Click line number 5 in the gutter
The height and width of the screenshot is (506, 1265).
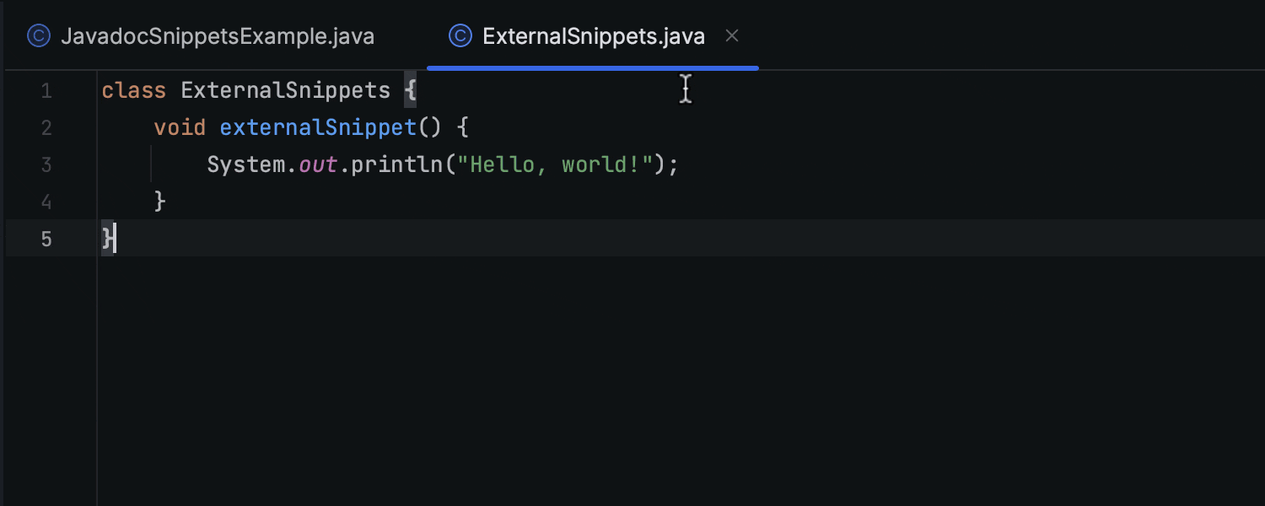(x=46, y=239)
